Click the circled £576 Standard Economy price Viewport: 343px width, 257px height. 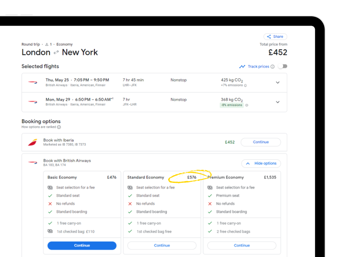[192, 177]
